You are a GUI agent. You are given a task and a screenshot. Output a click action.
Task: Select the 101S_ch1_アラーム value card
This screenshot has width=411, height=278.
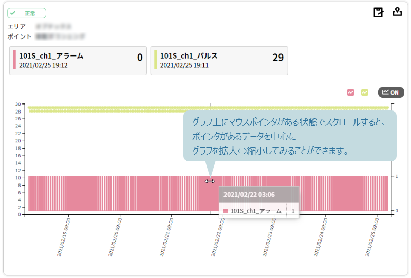(x=78, y=61)
